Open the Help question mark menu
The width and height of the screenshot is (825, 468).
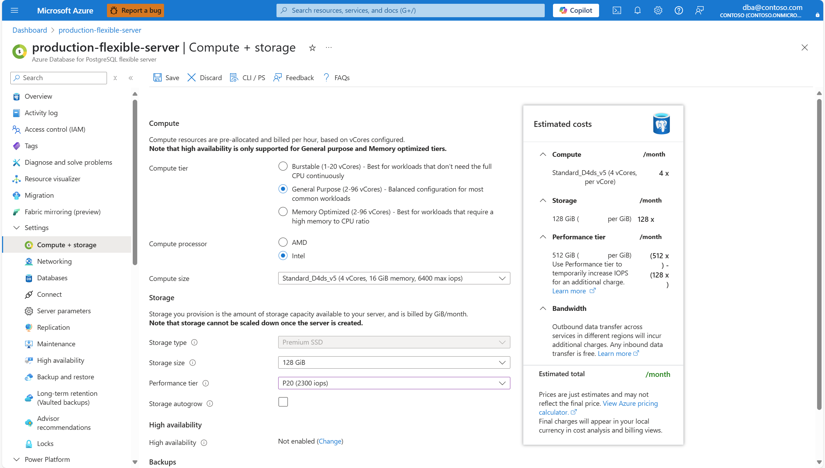point(679,10)
